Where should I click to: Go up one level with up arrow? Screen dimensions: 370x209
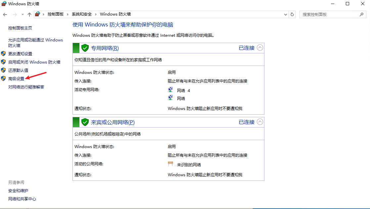pyautogui.click(x=29, y=14)
